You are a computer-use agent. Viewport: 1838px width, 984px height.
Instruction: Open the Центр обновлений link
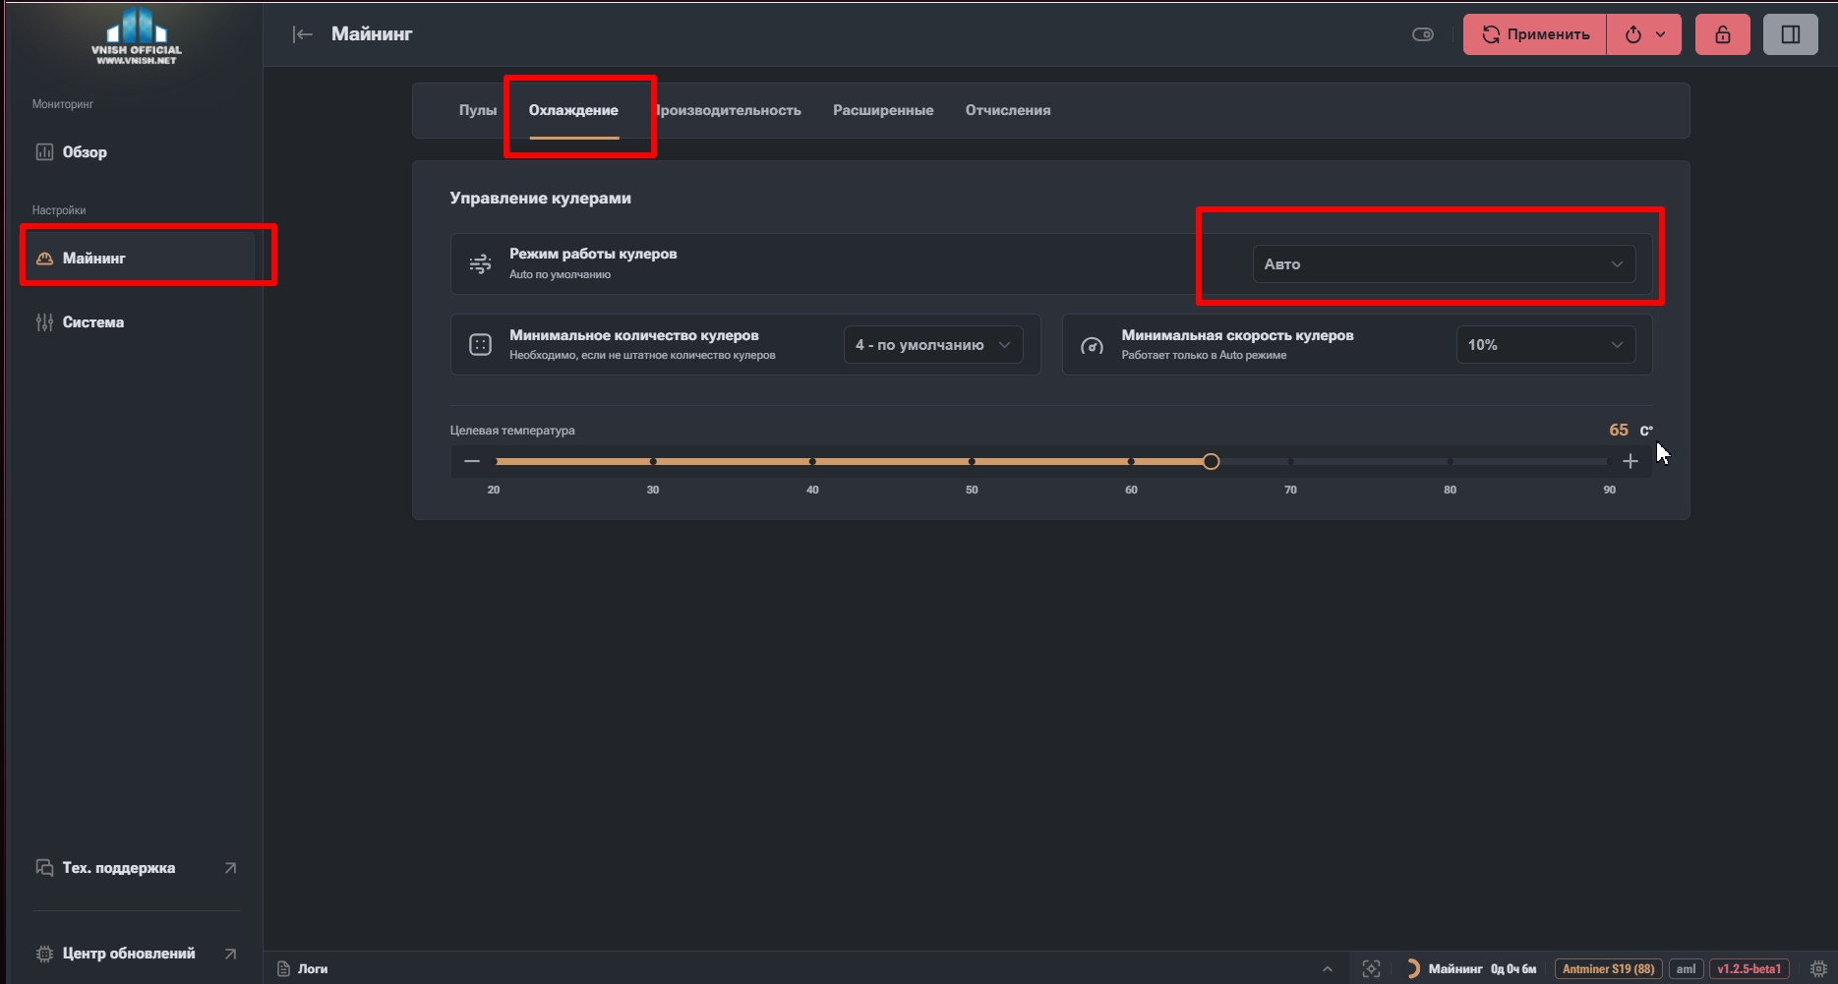(135, 954)
